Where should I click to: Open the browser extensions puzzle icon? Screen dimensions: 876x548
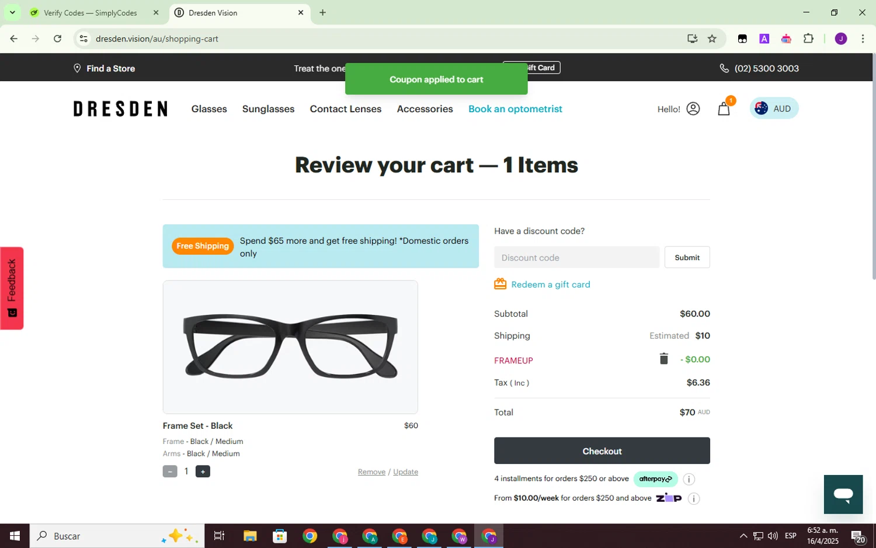coord(808,39)
